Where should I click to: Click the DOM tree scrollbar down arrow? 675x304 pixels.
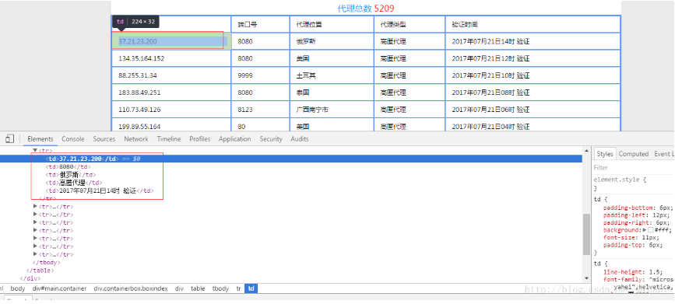coord(586,279)
